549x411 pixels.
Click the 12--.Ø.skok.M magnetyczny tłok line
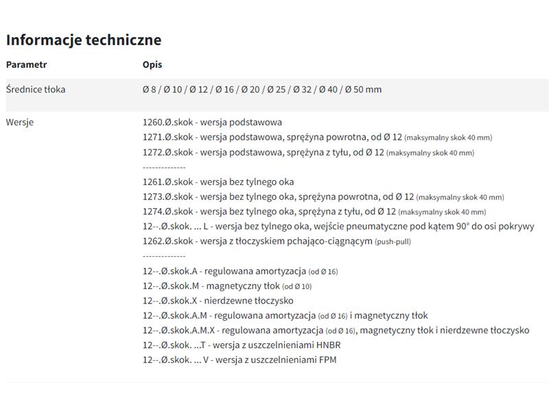227,286
